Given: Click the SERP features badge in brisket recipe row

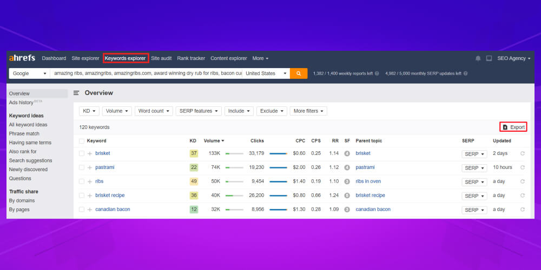Looking at the screenshot, I should pyautogui.click(x=347, y=195).
